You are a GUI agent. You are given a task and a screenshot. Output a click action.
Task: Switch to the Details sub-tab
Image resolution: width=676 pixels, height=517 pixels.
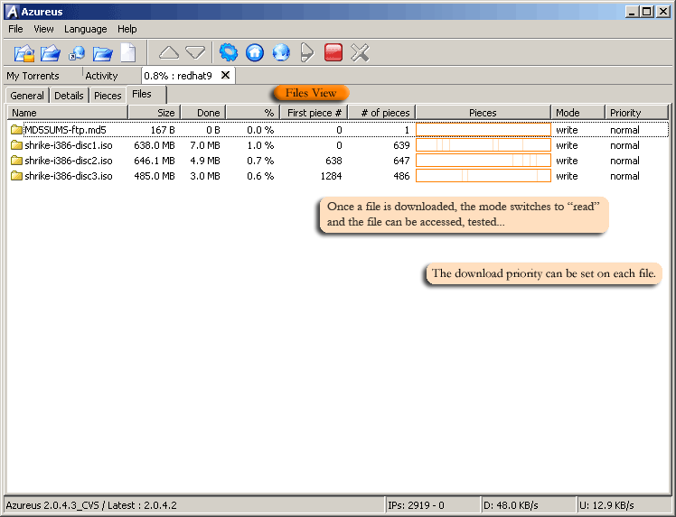[69, 96]
